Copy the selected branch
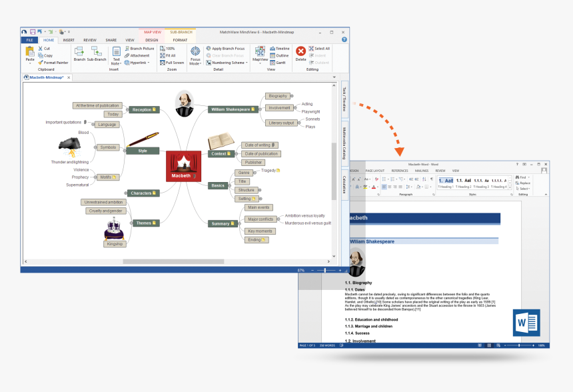The height and width of the screenshot is (392, 573). click(x=46, y=55)
